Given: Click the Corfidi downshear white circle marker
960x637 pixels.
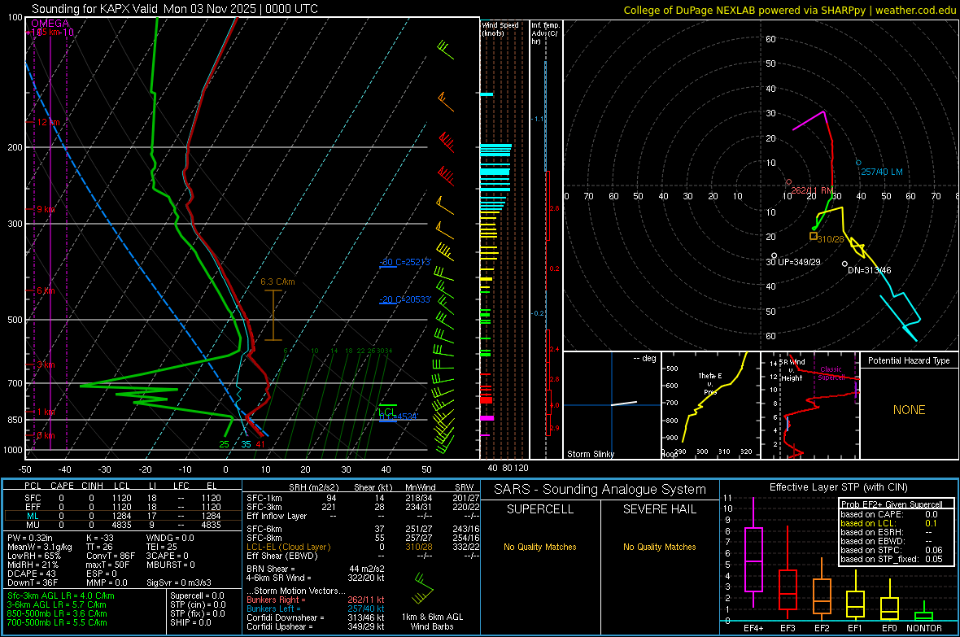Looking at the screenshot, I should point(845,264).
